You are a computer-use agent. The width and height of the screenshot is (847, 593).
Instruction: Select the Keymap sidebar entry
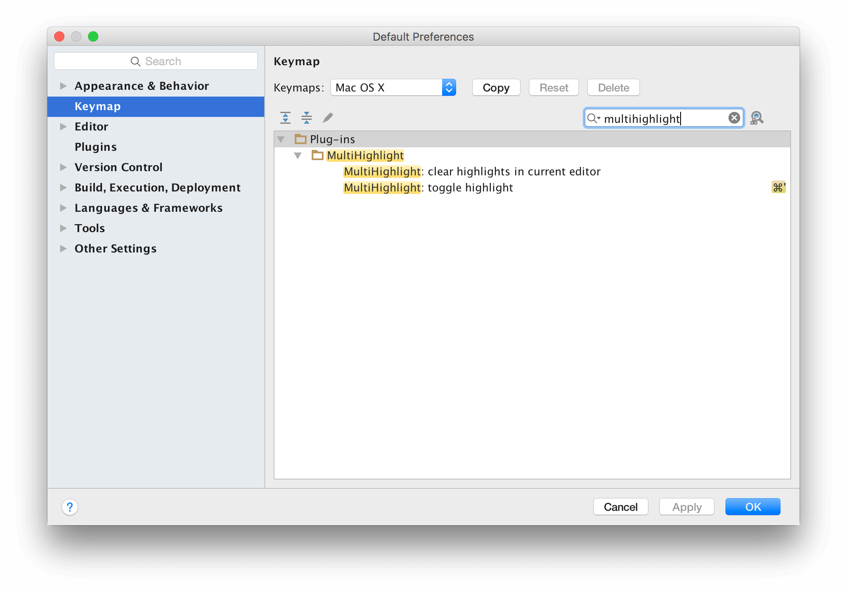point(97,106)
